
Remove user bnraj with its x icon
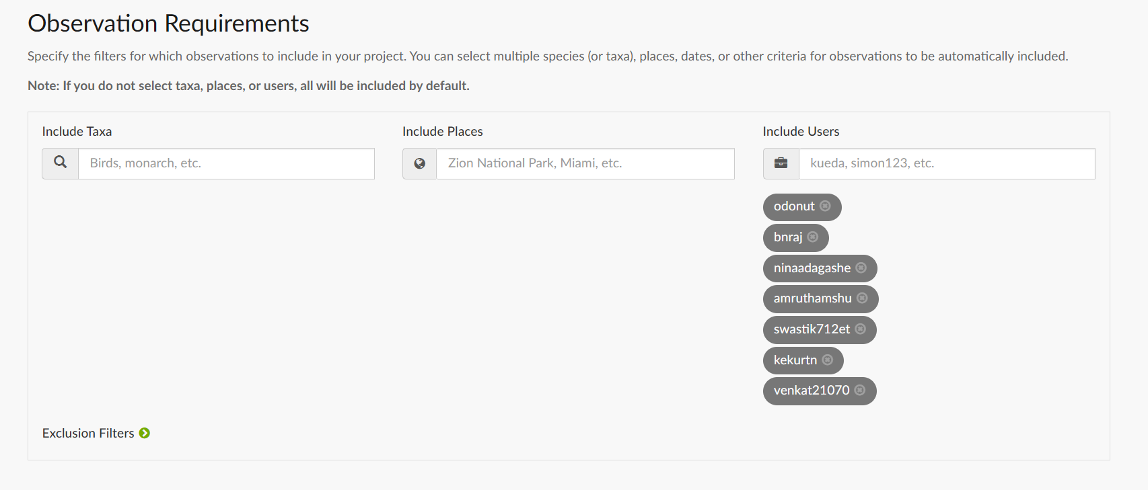[x=812, y=237]
